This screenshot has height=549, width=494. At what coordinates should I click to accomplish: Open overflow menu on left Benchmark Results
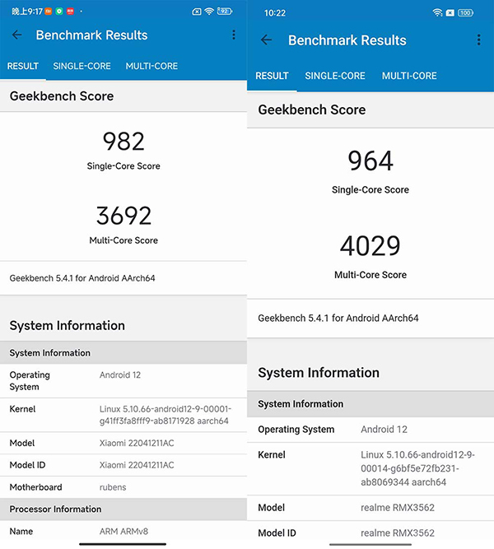[234, 35]
